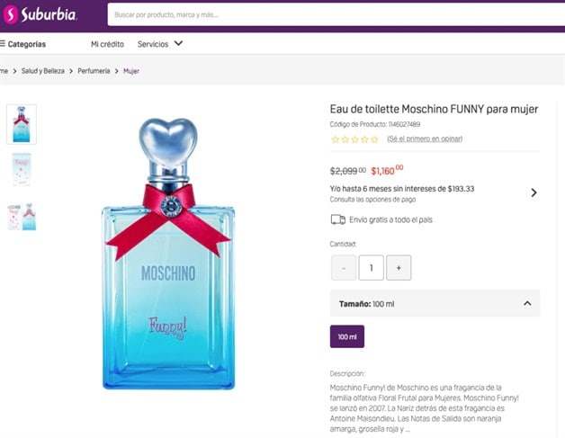Click the star rating icons
Screen dimensions: 565x438
[x=354, y=139]
